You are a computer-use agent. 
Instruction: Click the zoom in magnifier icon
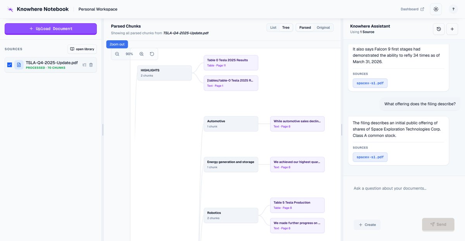click(141, 54)
